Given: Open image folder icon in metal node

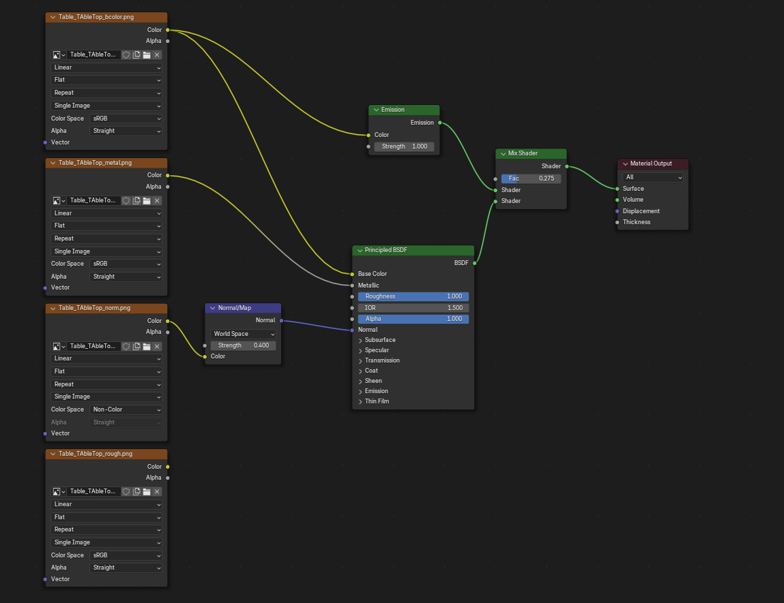Looking at the screenshot, I should [x=147, y=201].
